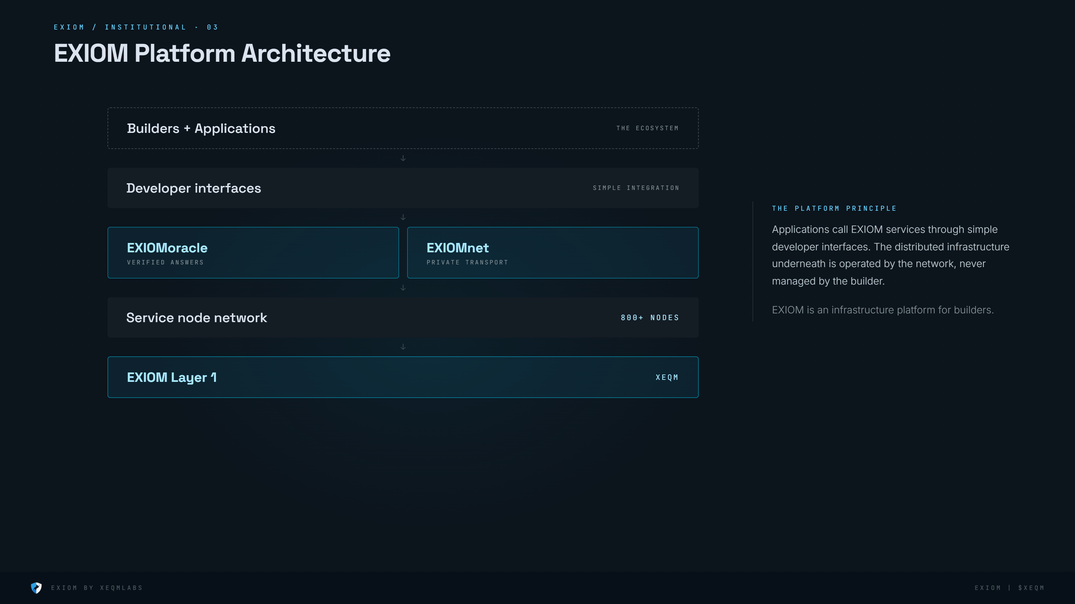
Task: Click the 'SIMPLE INTEGRATION' label
Action: (636, 188)
